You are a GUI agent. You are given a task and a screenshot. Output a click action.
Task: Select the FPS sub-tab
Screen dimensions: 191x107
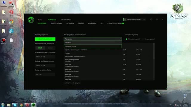pos(102,23)
